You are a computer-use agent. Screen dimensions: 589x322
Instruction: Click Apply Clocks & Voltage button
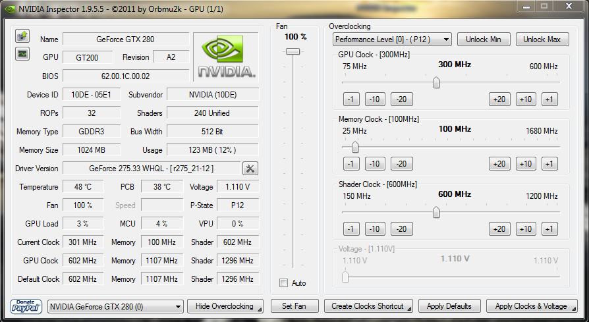click(532, 306)
